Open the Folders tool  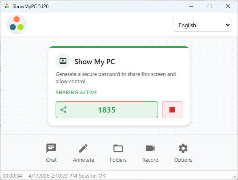point(118,153)
